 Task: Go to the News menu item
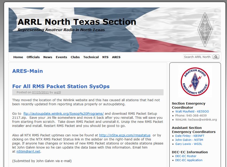pyautogui.click(x=48, y=57)
